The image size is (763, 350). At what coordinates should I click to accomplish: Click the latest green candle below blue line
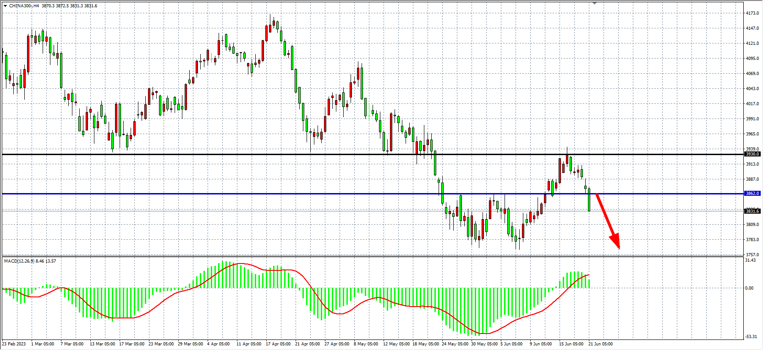(x=589, y=200)
